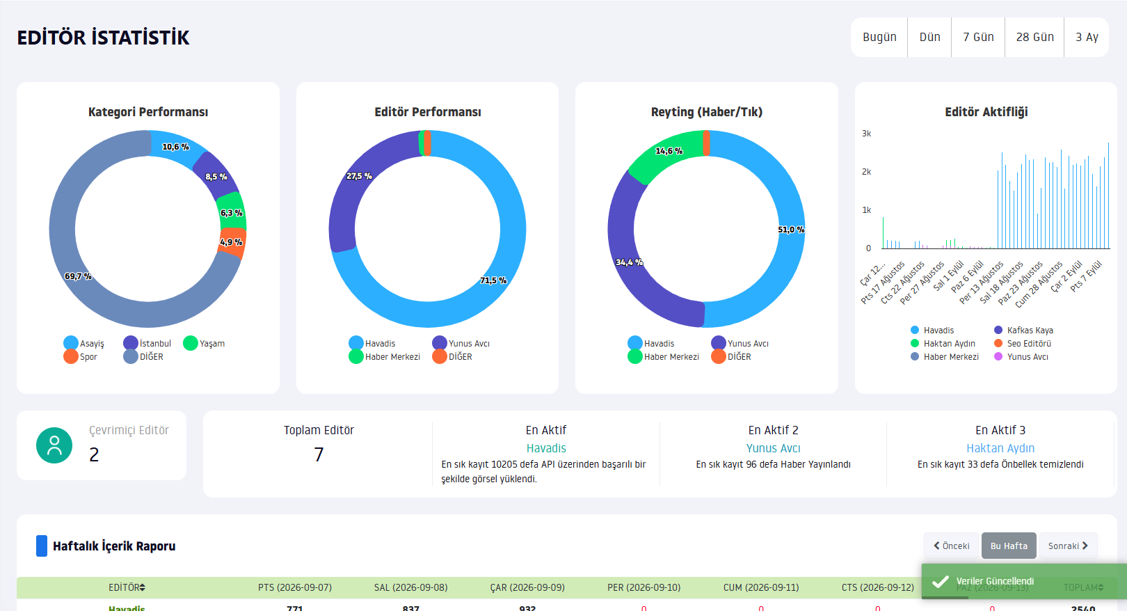Toggle Yunus Avcı legend in Editör Performansı
Screen dimensions: 1127x611
[x=461, y=343]
